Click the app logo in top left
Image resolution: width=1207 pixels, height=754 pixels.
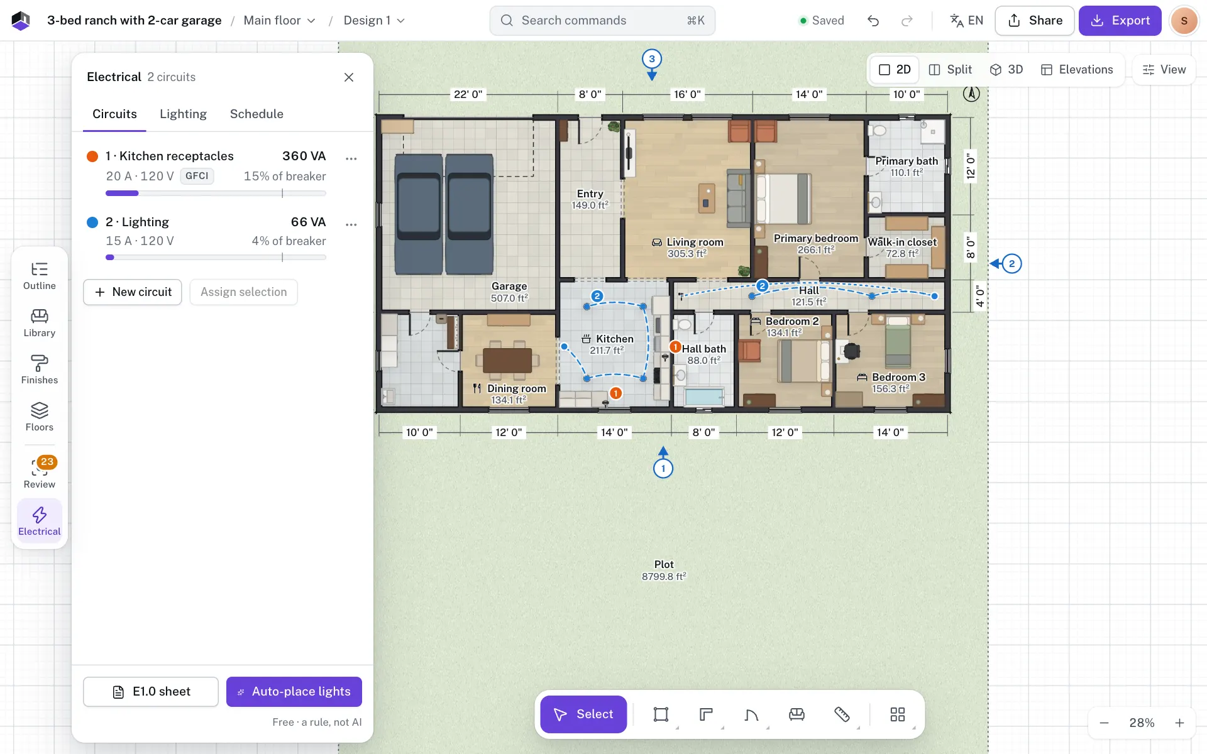point(21,21)
